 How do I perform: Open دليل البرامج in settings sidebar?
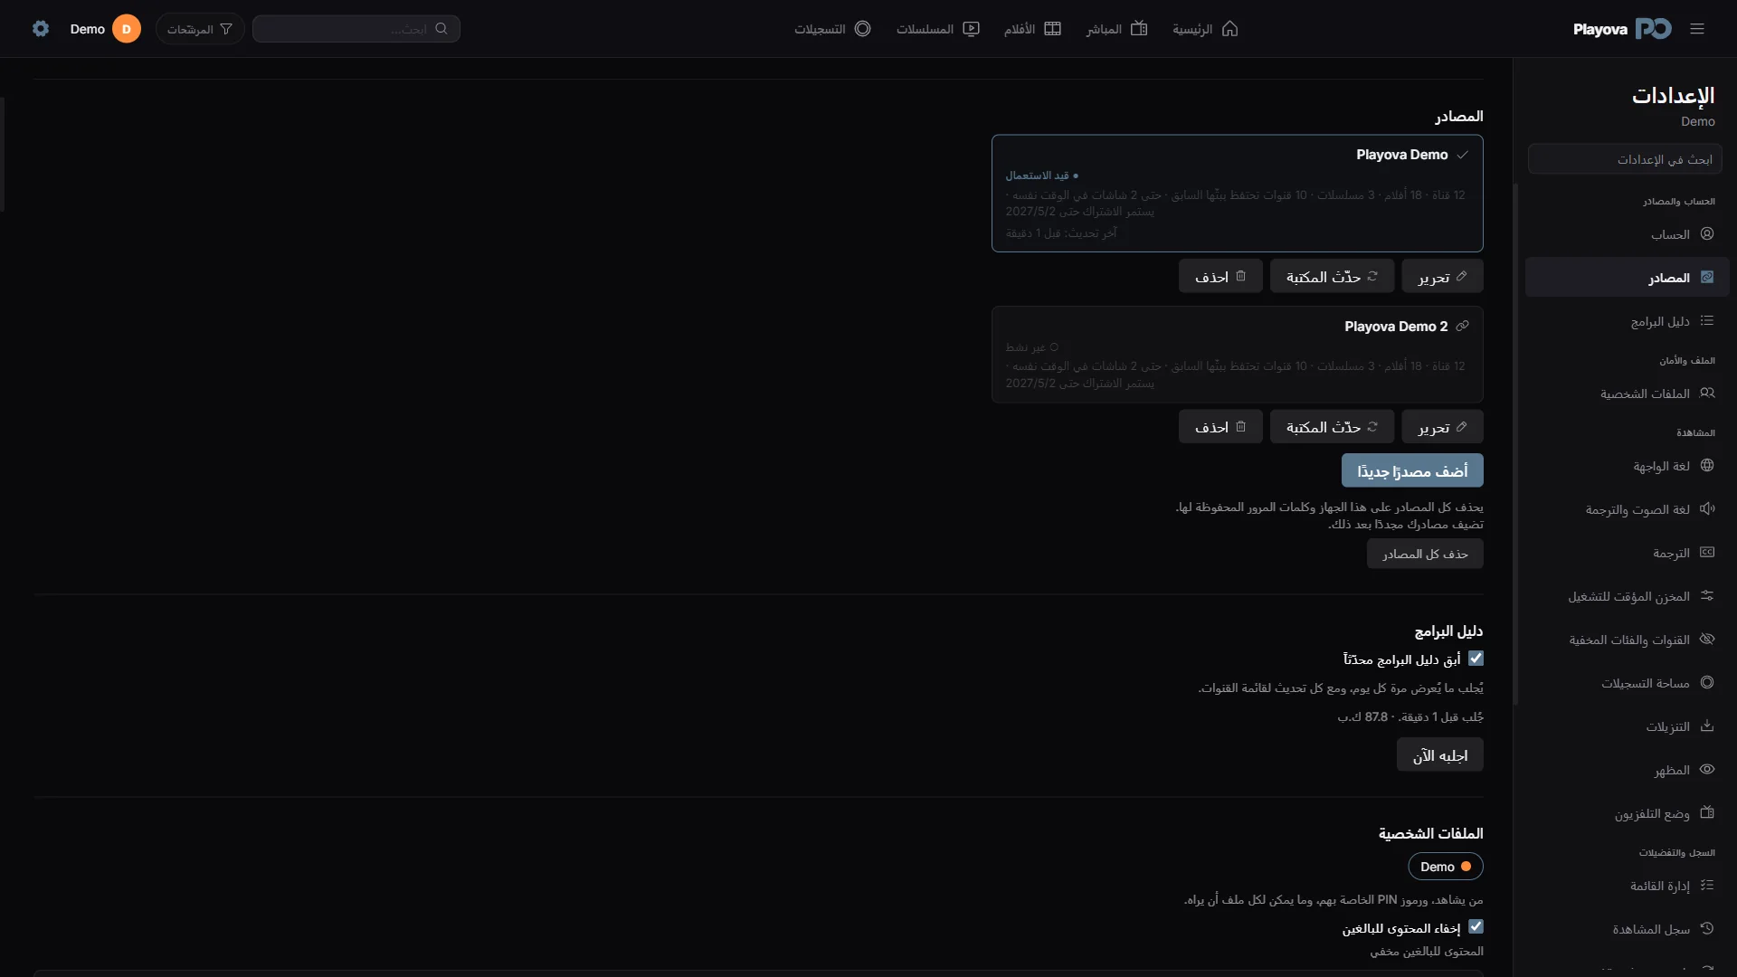1628,321
